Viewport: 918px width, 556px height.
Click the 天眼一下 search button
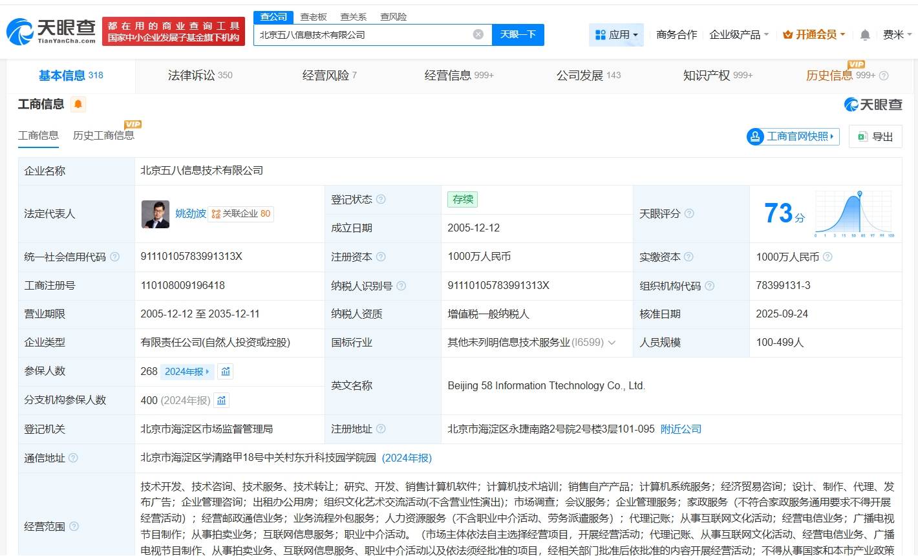[518, 35]
